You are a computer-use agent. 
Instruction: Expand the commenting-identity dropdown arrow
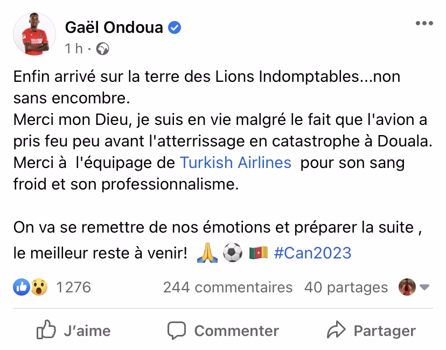tap(424, 288)
